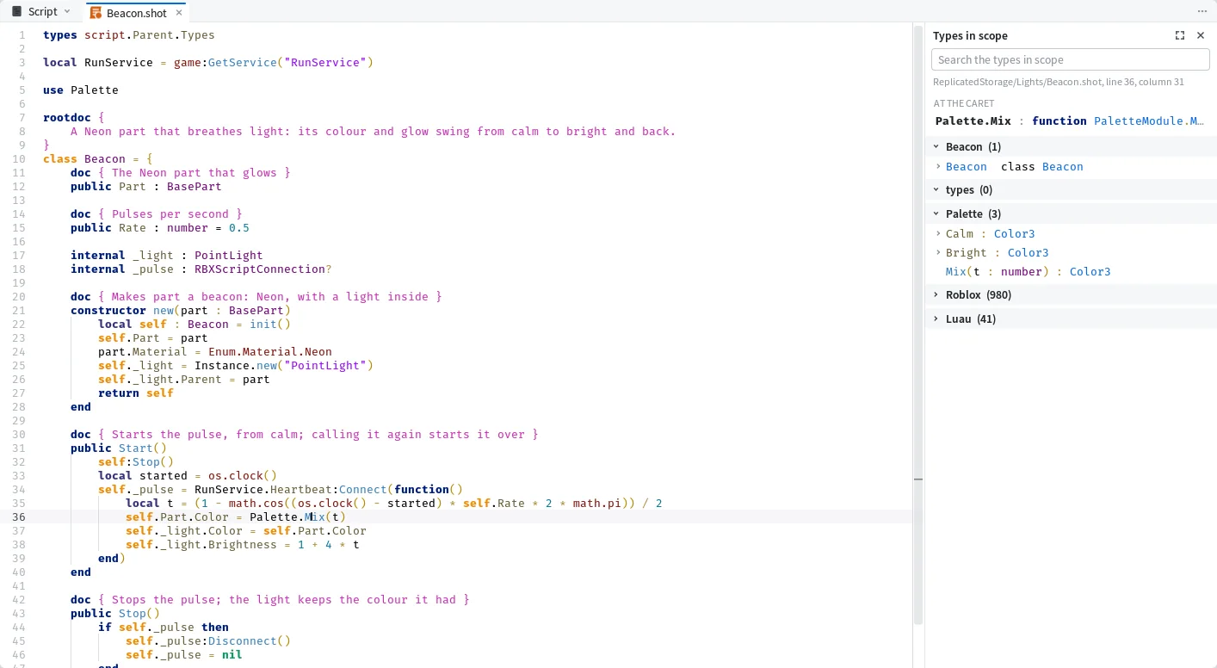
Task: Click 'public Stop()' on line 43
Action: tap(115, 613)
